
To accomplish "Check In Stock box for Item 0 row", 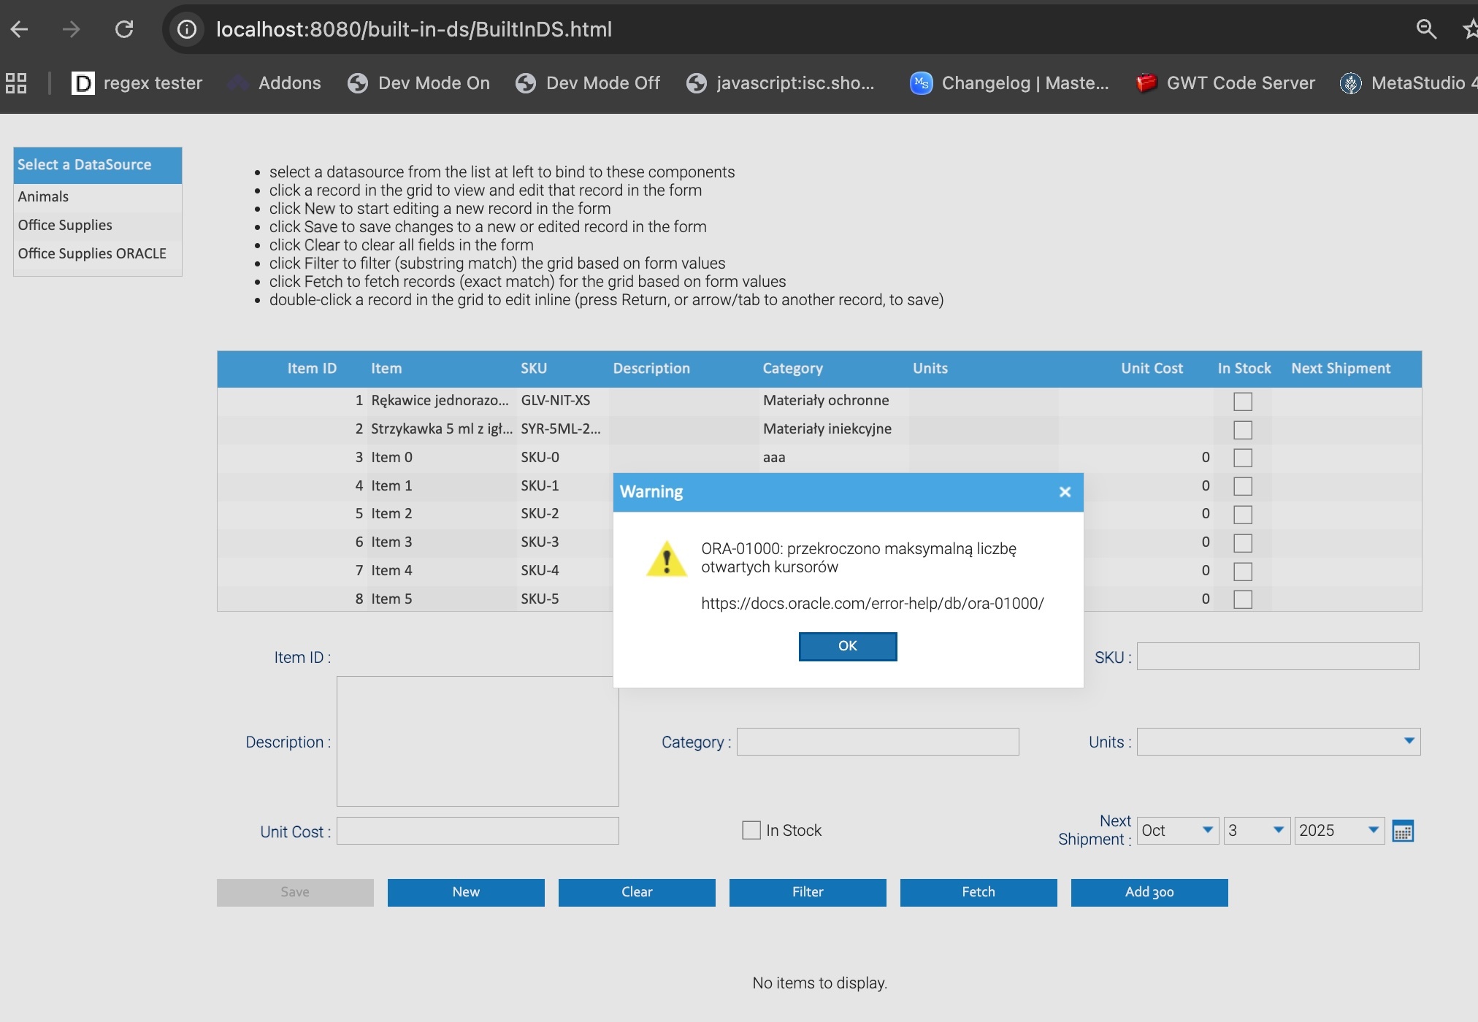I will (1242, 458).
